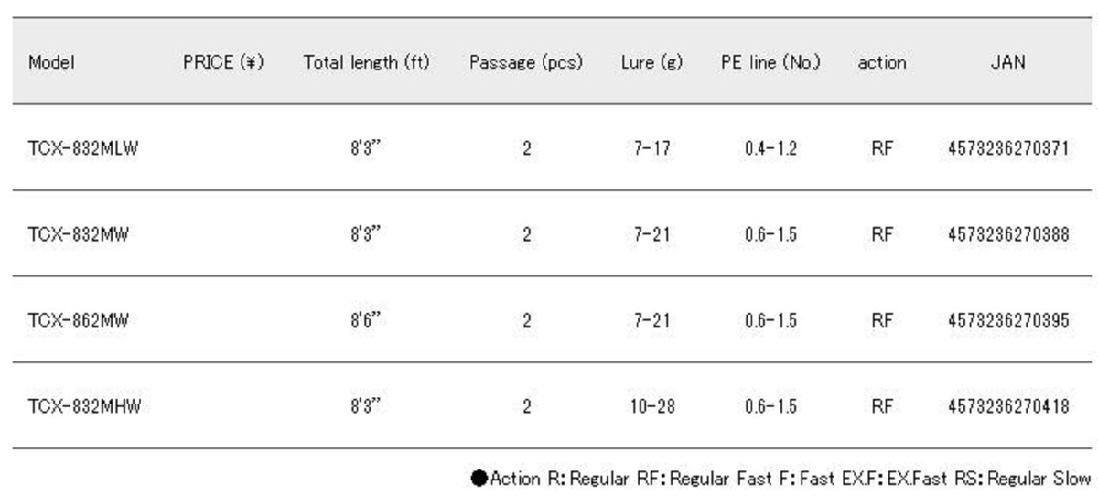
Task: Click the black bullet before Action legend
Action: [x=479, y=478]
